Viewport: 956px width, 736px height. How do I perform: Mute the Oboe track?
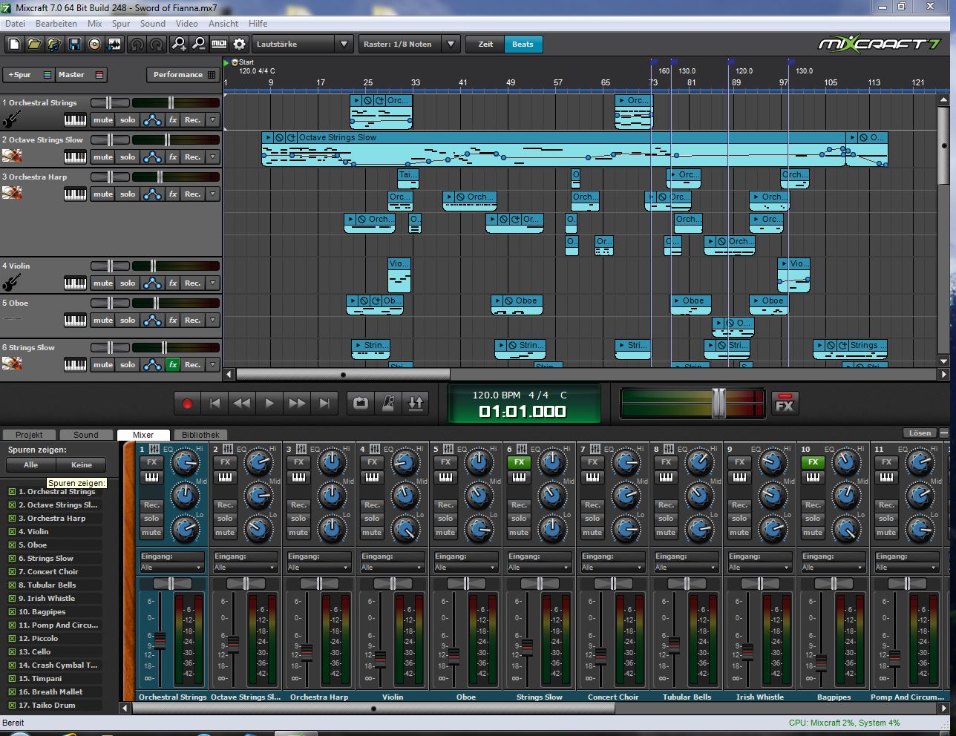coord(102,321)
